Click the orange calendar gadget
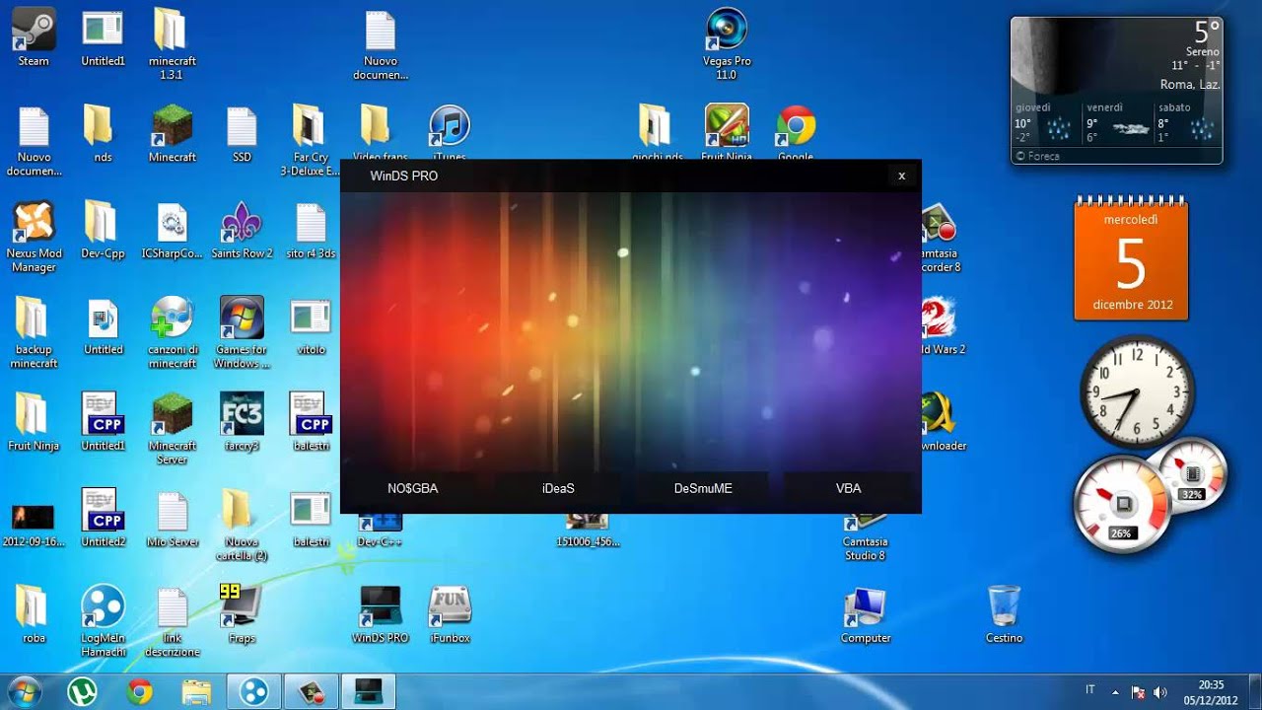The width and height of the screenshot is (1262, 710). pos(1131,259)
